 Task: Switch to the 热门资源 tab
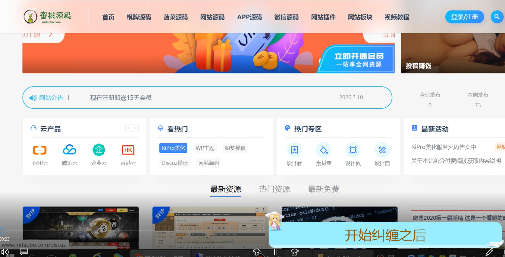coord(274,189)
